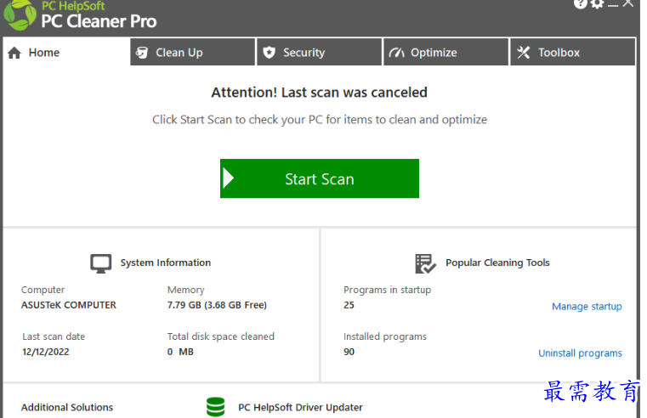The height and width of the screenshot is (418, 647).
Task: Click the Security shield icon
Action: point(269,53)
